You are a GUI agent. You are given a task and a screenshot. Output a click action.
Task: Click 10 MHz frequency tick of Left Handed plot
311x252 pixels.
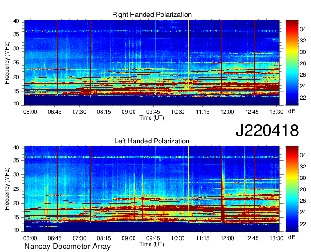coord(16,230)
